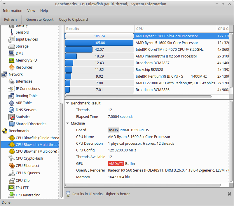Click the AMD/ATI vendor tag
The width and height of the screenshot is (234, 206).
[116, 164]
